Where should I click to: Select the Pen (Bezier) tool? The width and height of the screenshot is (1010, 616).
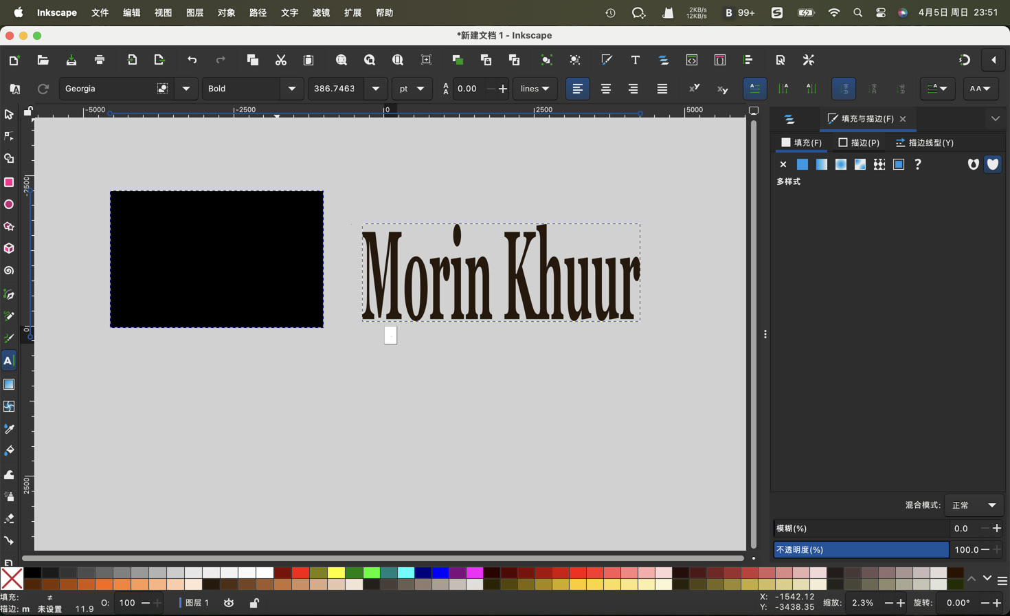click(x=9, y=294)
